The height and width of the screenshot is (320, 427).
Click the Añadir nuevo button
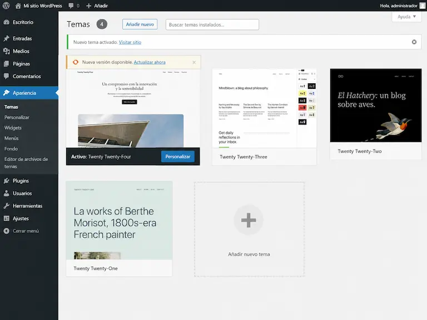pyautogui.click(x=140, y=24)
